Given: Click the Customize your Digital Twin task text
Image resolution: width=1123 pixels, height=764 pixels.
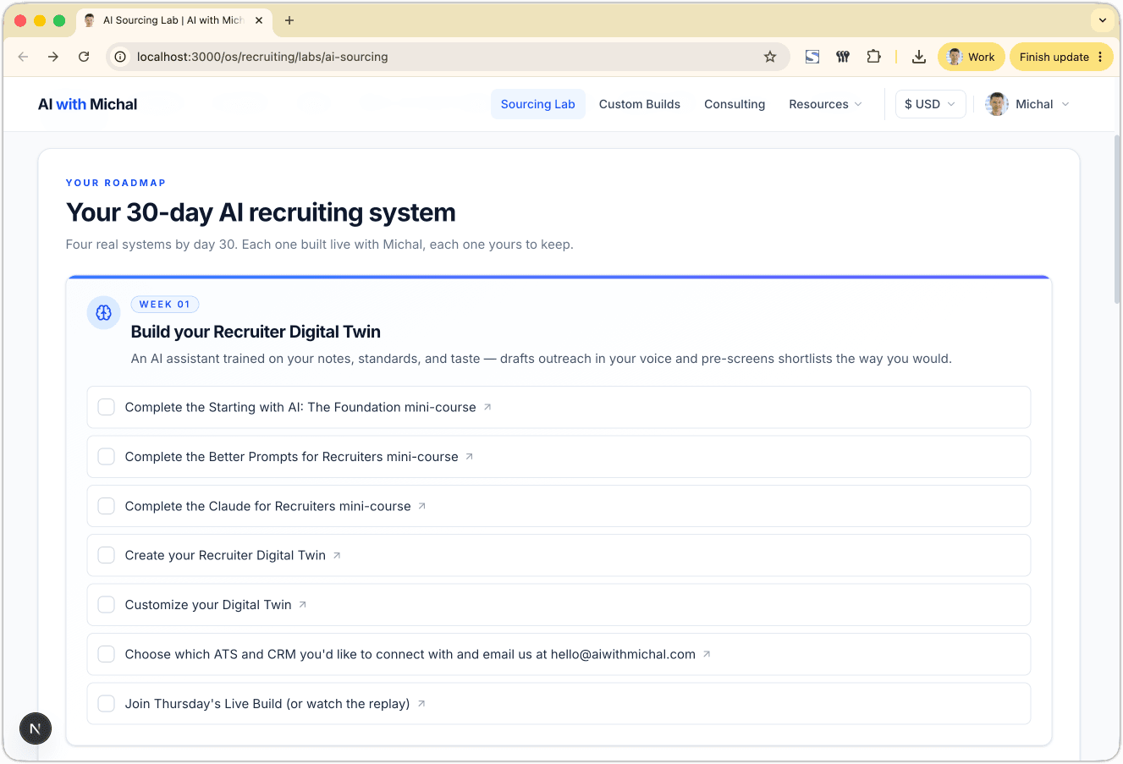Looking at the screenshot, I should point(208,605).
